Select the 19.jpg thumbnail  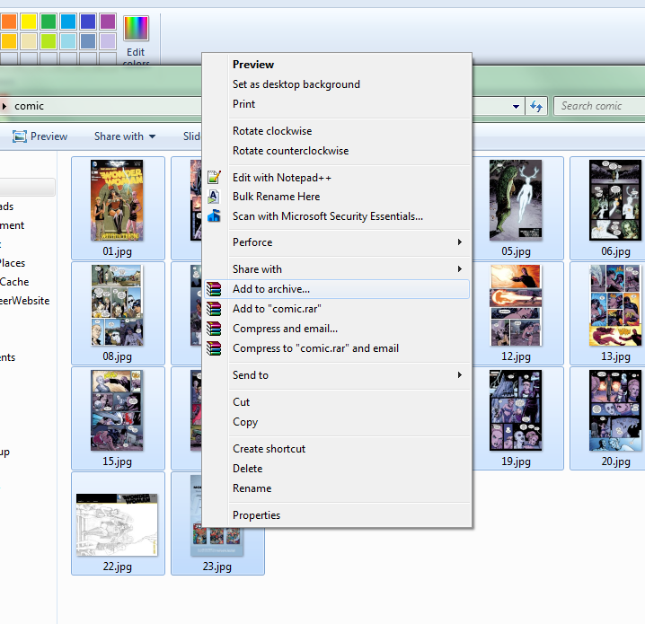(516, 410)
